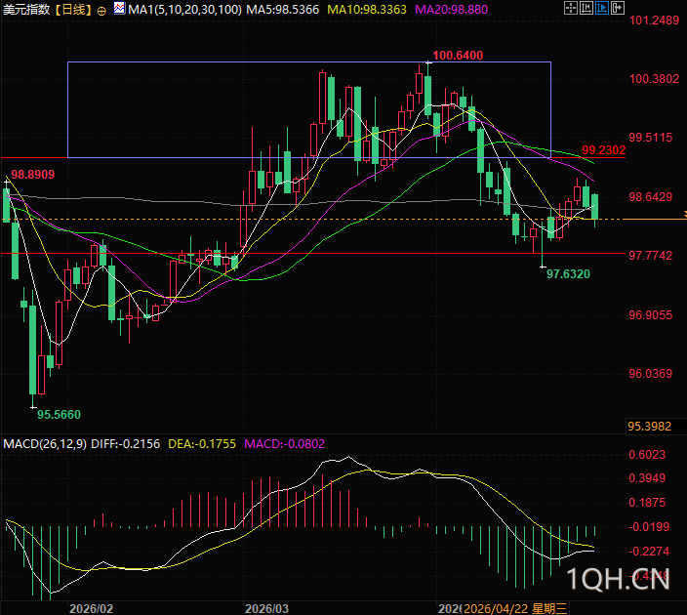This screenshot has height=615, width=687.
Task: Click the 2026/02 date axis label
Action: 91,608
